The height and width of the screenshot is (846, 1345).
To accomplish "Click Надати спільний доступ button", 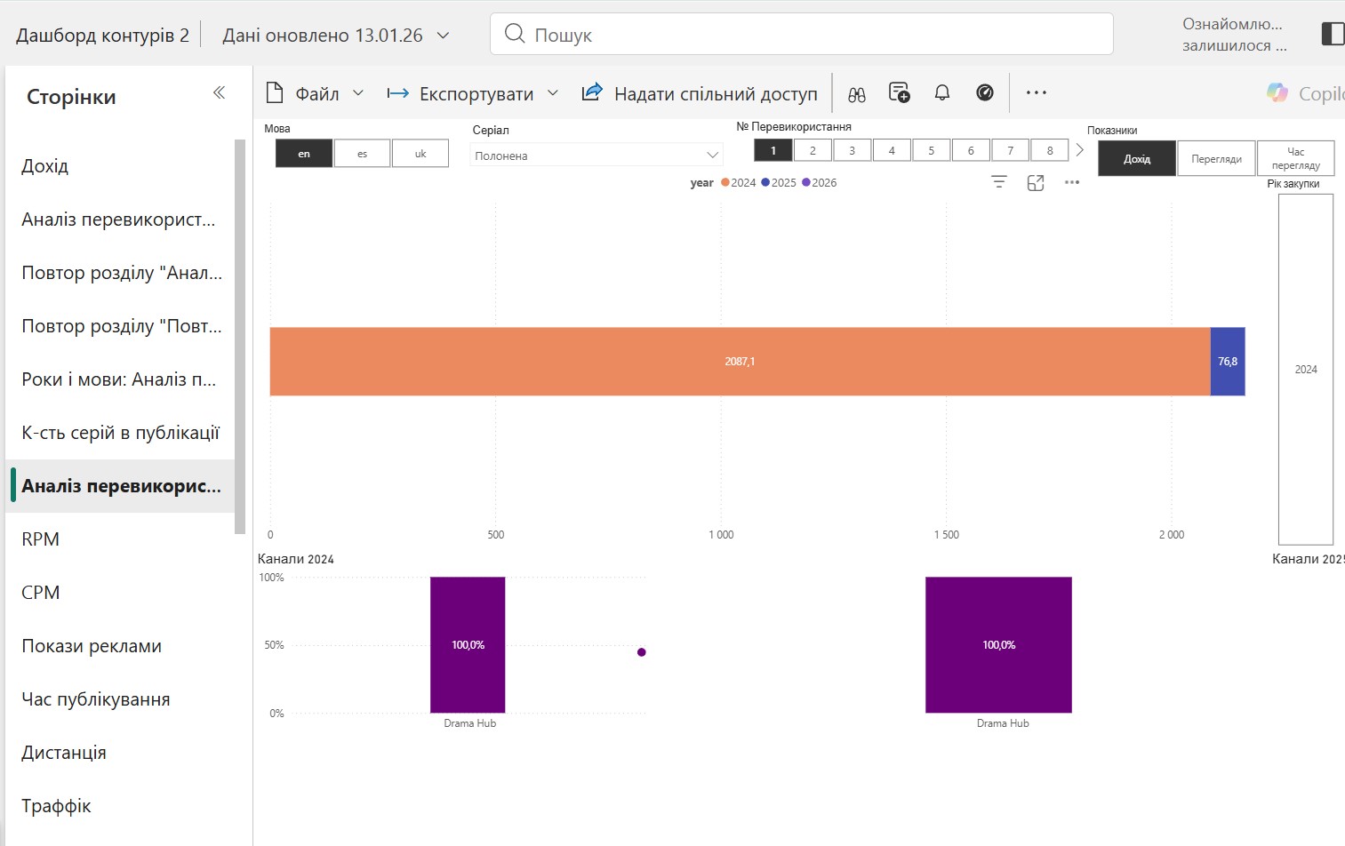I will click(x=700, y=93).
